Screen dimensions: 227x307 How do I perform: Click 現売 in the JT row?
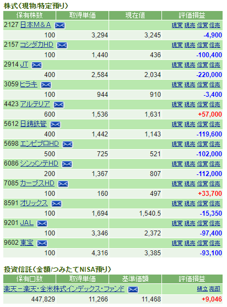[x=190, y=65]
